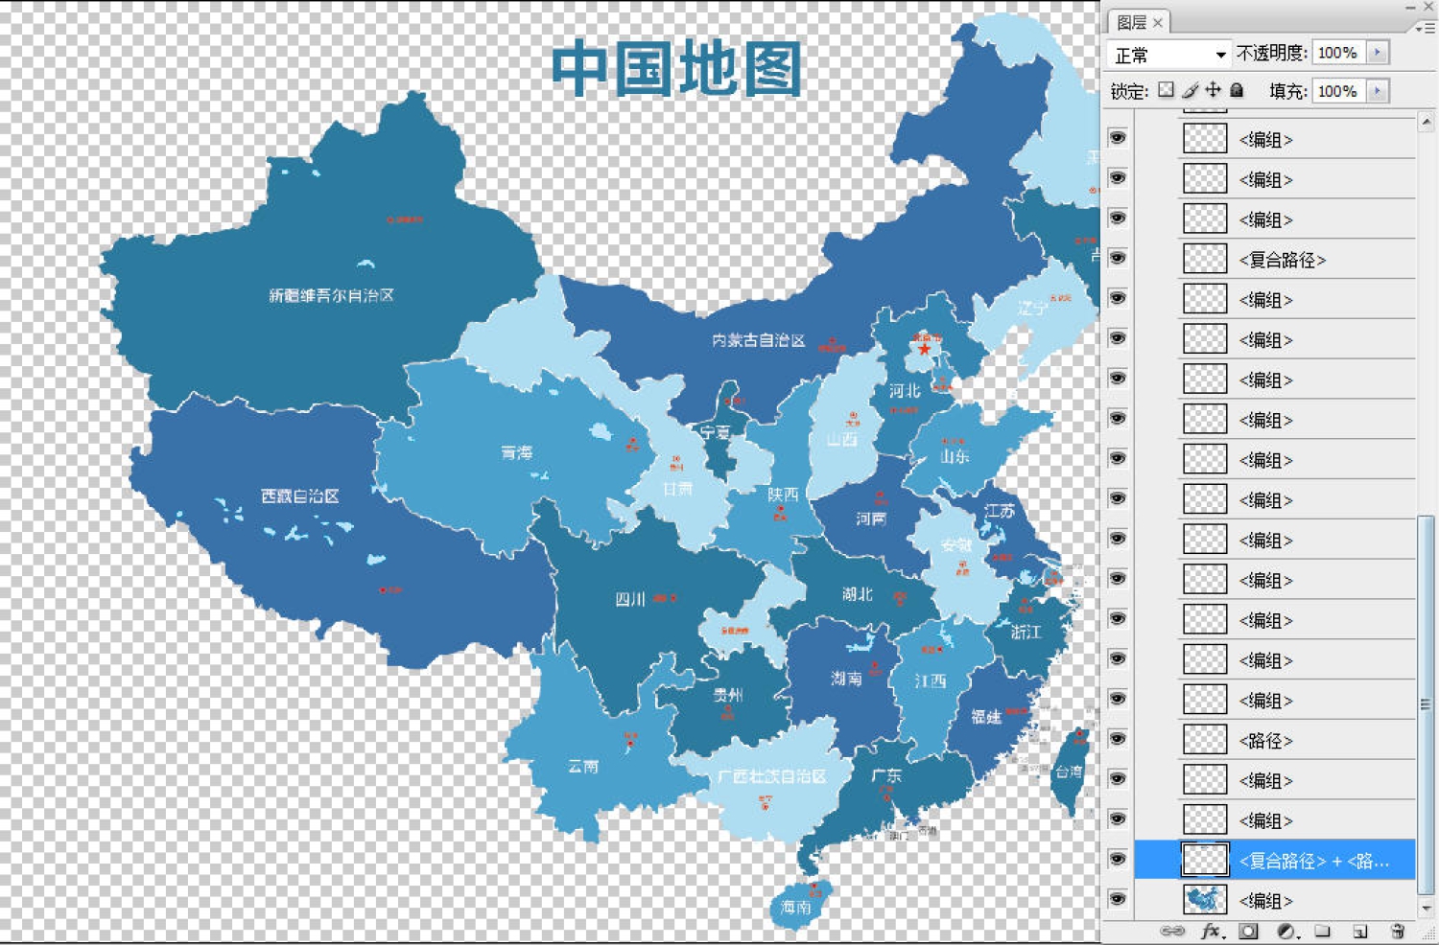The image size is (1439, 945).
Task: Click the Add layer mask icon
Action: (x=1248, y=932)
